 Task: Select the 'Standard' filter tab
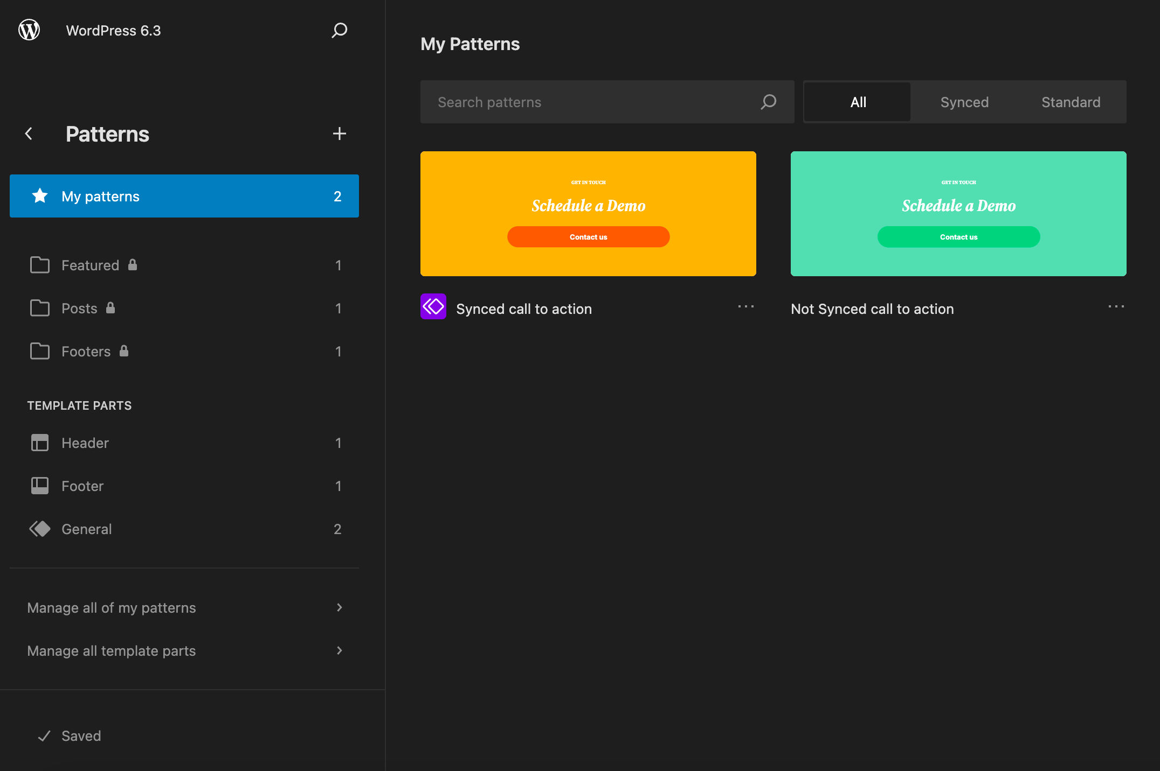point(1071,102)
